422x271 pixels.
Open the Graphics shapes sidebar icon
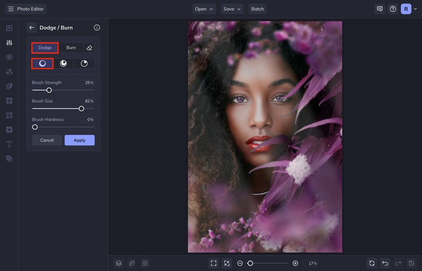coord(9,115)
